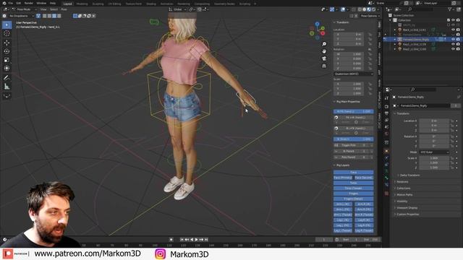The height and width of the screenshot is (260, 463).
Task: Toggle the Collection eye visibility icon
Action: tap(453, 20)
